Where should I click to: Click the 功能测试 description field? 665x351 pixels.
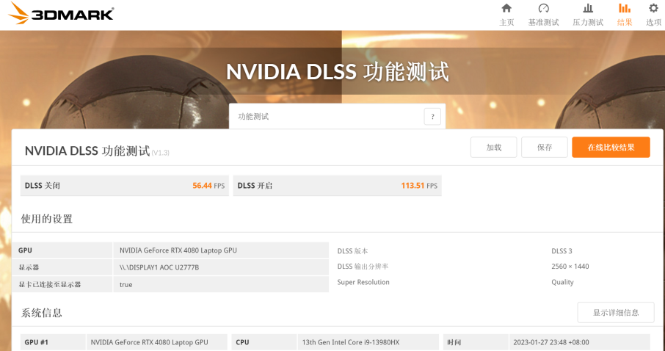[327, 116]
